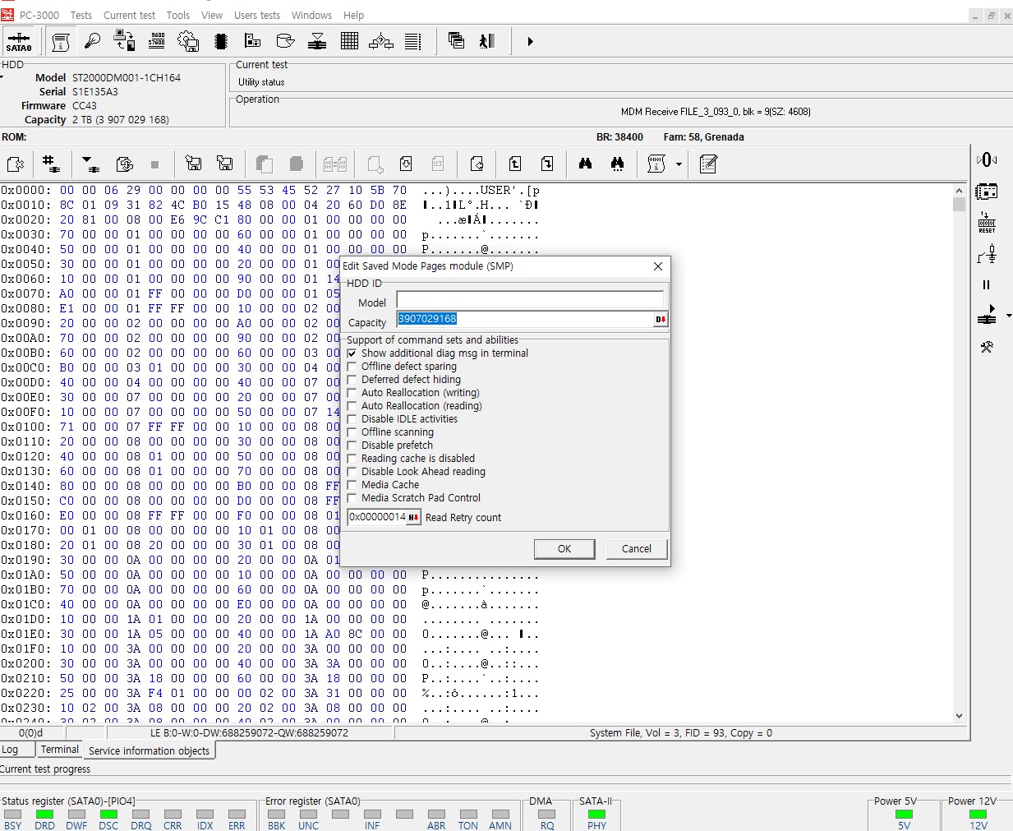Click the grid table icon in toolbar
This screenshot has width=1013, height=831.
(349, 41)
